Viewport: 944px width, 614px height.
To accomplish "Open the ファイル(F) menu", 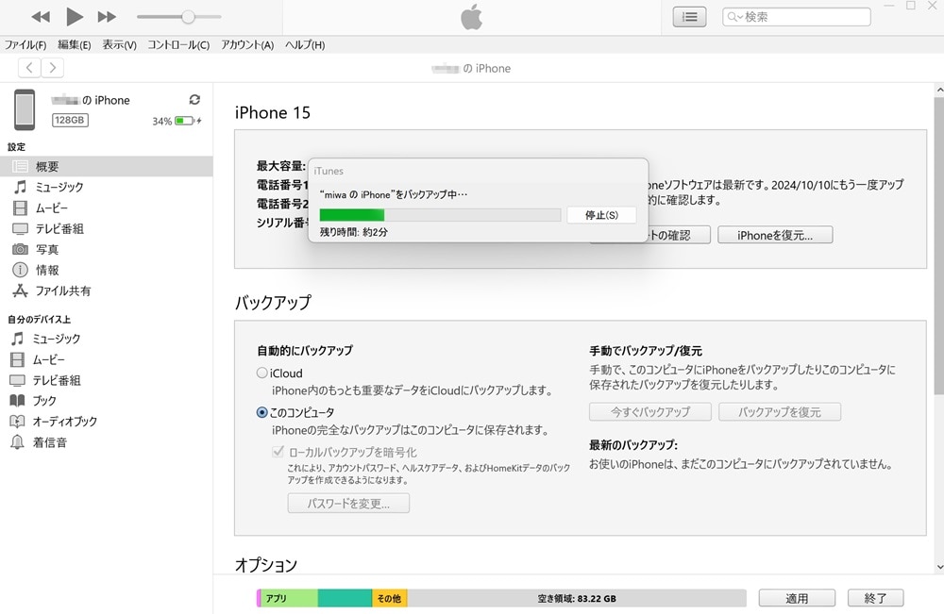I will [x=25, y=45].
